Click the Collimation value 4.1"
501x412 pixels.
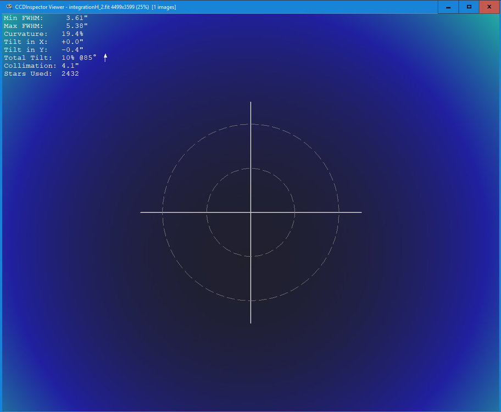pos(70,65)
